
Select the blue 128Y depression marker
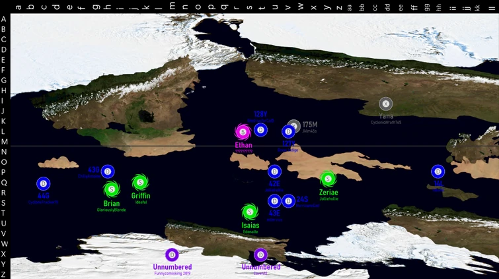pyautogui.click(x=260, y=130)
